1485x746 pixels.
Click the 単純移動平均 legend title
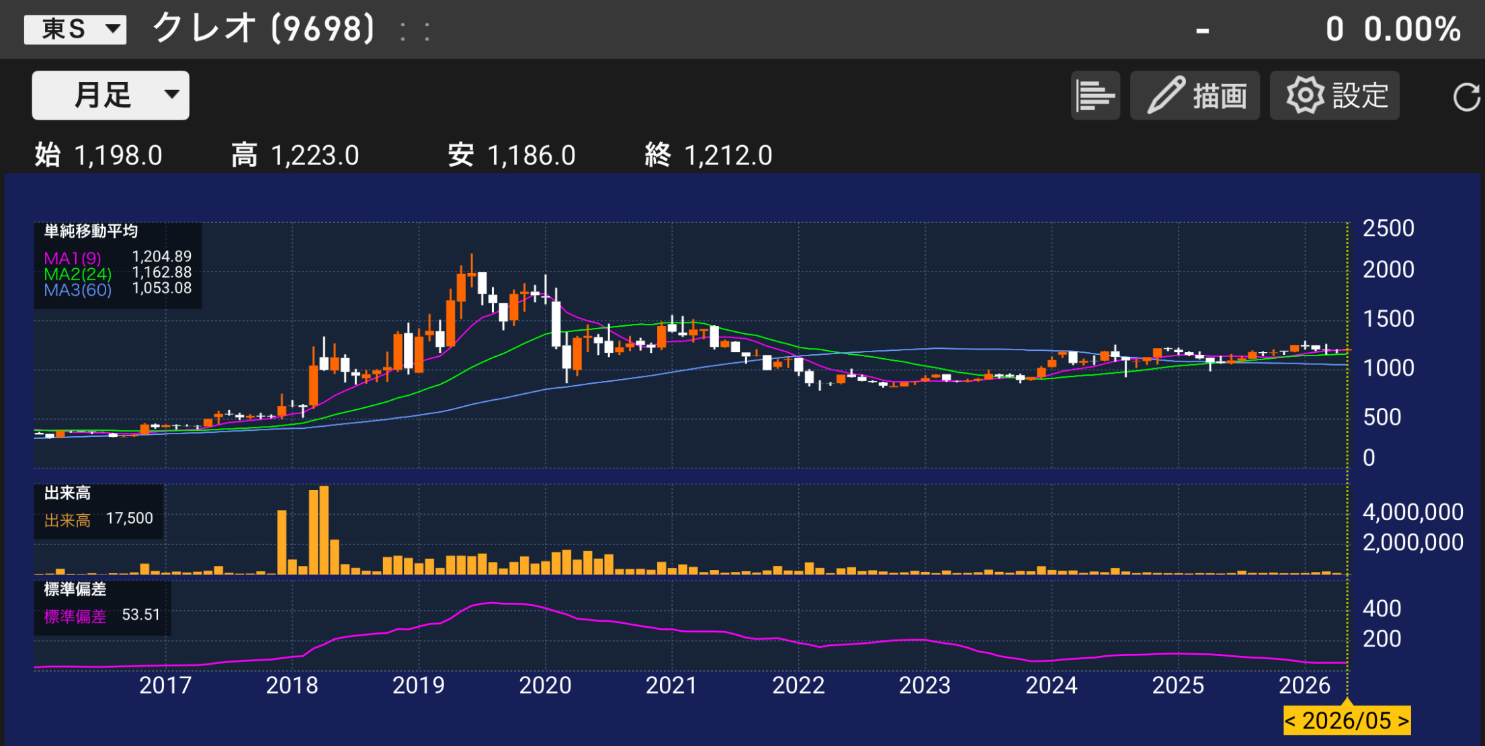point(91,231)
